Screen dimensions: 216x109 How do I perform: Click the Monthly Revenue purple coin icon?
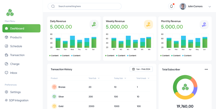click(204, 25)
